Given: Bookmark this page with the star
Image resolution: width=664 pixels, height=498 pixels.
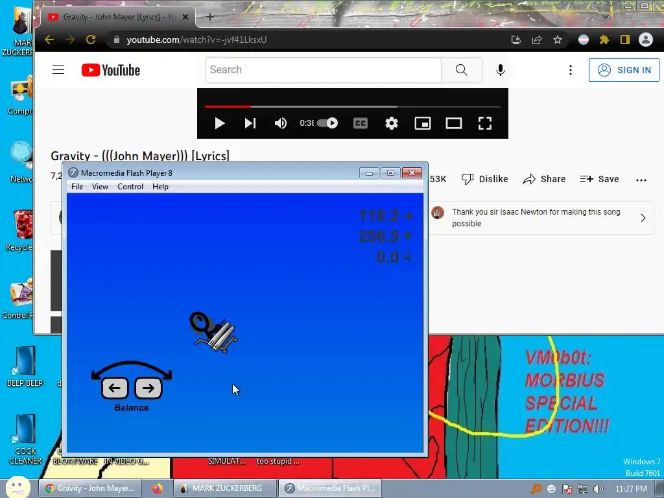Looking at the screenshot, I should 557,40.
